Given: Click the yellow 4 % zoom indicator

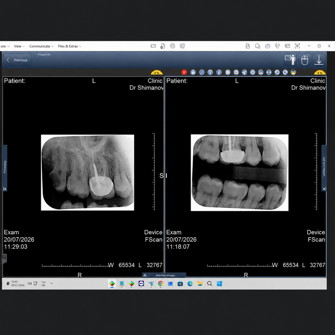Looking at the screenshot, I should coord(320,73).
